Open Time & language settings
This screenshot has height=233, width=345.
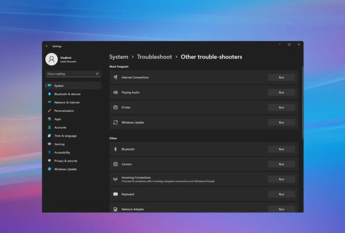73,136
